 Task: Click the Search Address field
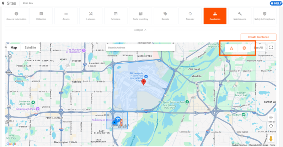(x=140, y=47)
